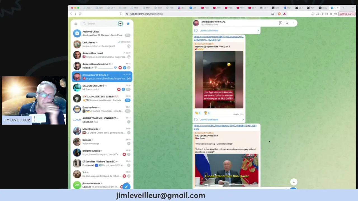Image resolution: width=358 pixels, height=201 pixels.
Task: Open the DTSocialize / Ushare Team EC chat
Action: (x=102, y=163)
